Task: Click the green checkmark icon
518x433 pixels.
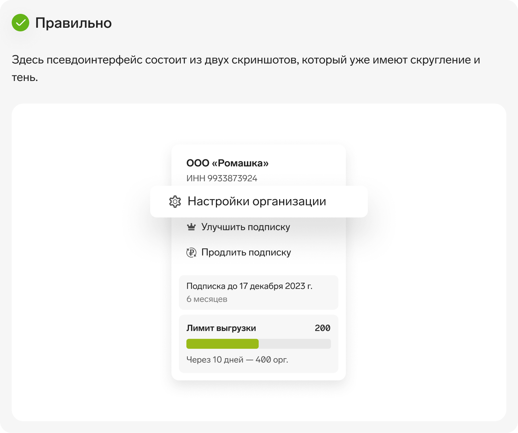Action: (x=20, y=23)
